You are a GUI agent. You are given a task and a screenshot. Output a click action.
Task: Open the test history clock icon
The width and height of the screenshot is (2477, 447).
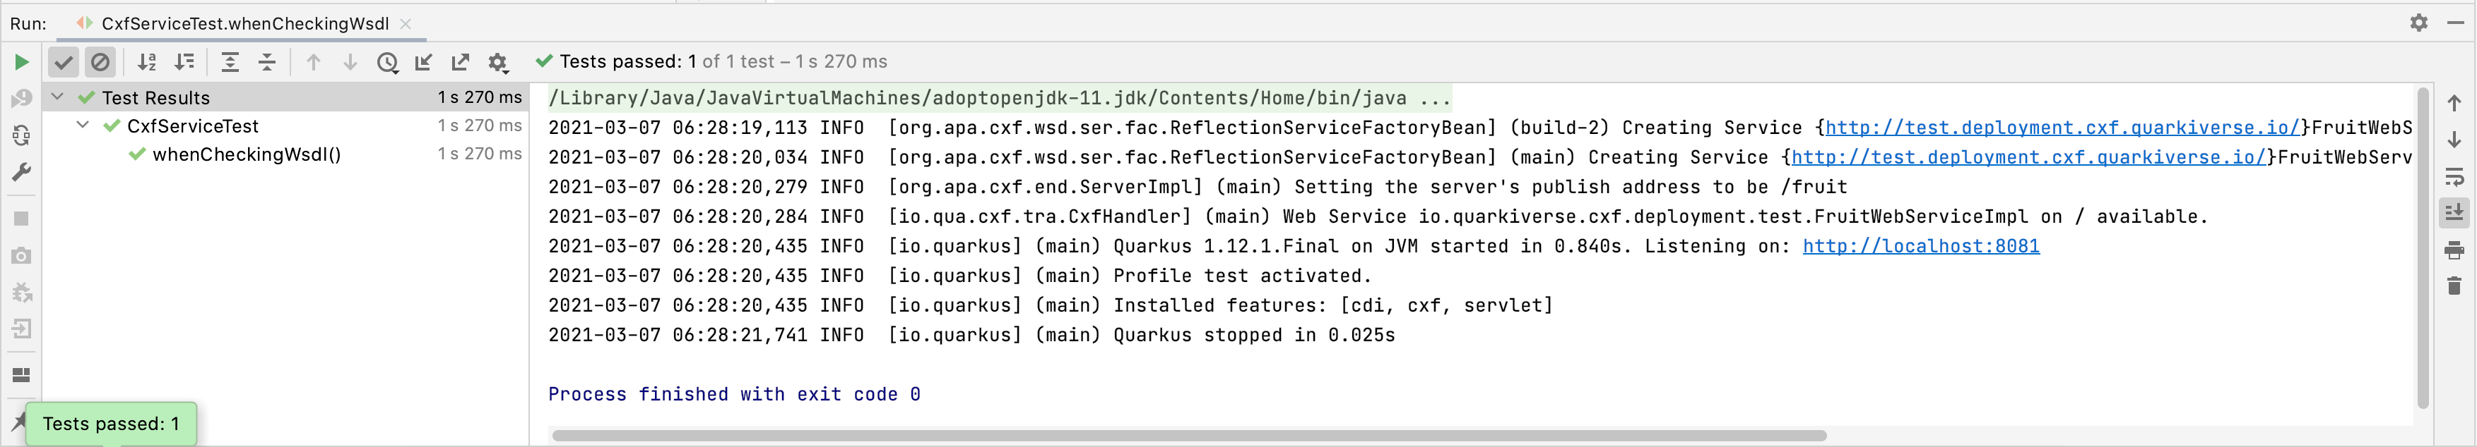[x=387, y=61]
